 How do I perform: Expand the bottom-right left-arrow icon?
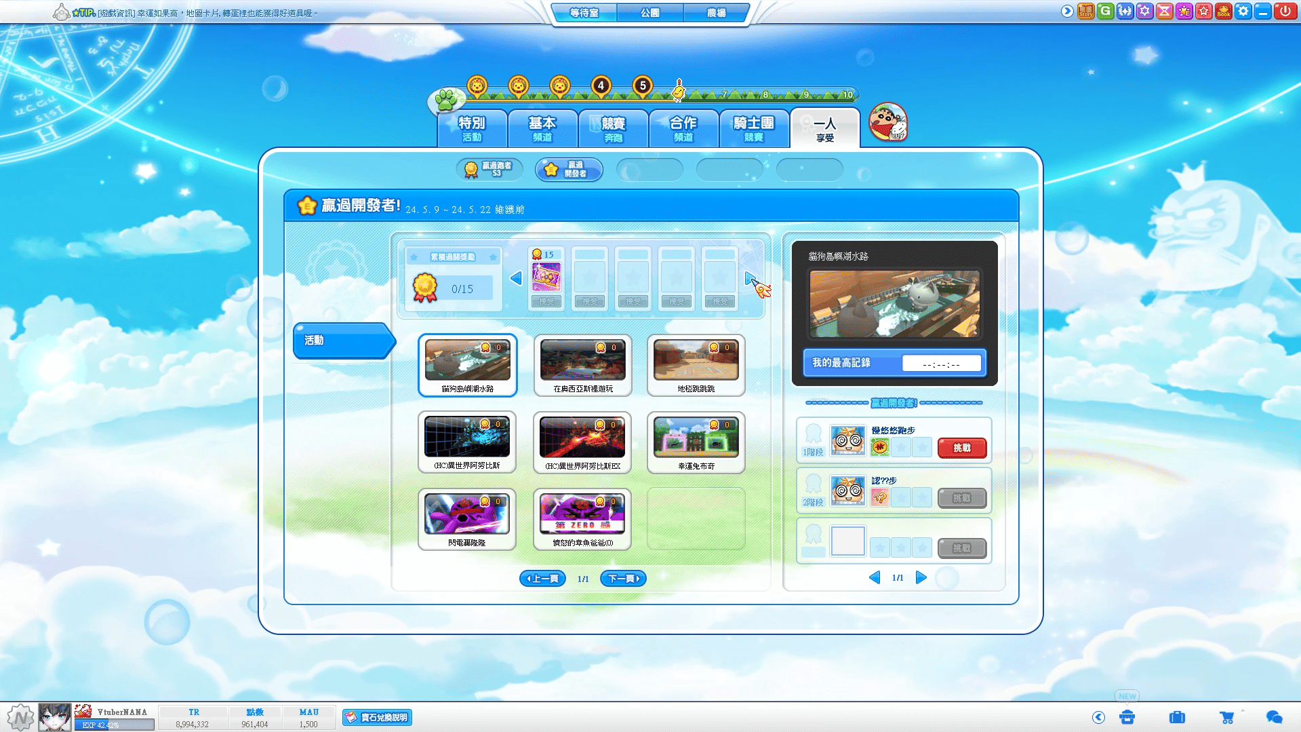pyautogui.click(x=1098, y=717)
